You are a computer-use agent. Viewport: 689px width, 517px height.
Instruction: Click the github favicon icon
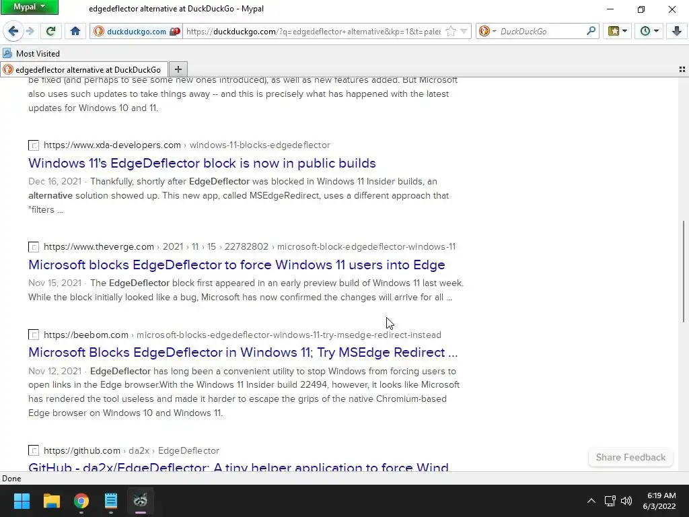click(x=34, y=450)
